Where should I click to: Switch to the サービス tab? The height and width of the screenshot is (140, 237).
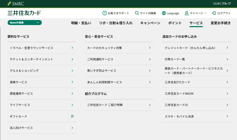[x=196, y=23]
